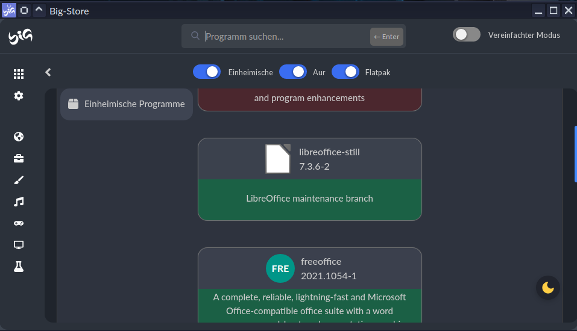The image size is (577, 331).
Task: Disable the Einheimische packages switch
Action: [x=207, y=72]
